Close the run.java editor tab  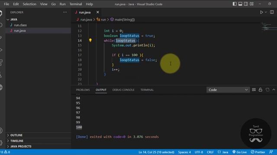click(x=98, y=12)
